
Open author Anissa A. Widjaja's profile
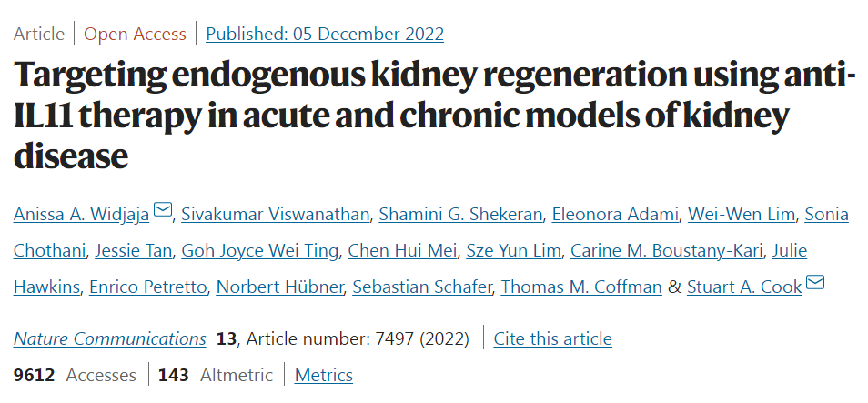click(81, 215)
